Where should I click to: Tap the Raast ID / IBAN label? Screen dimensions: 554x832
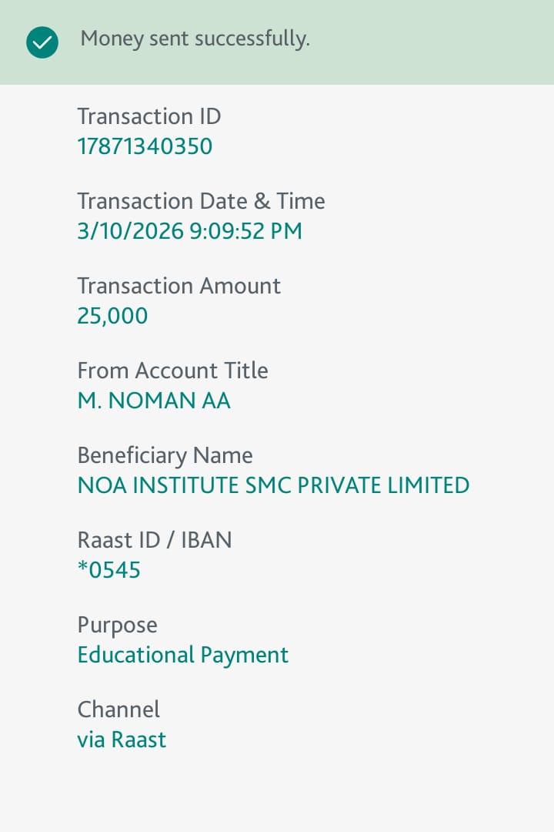pyautogui.click(x=154, y=540)
